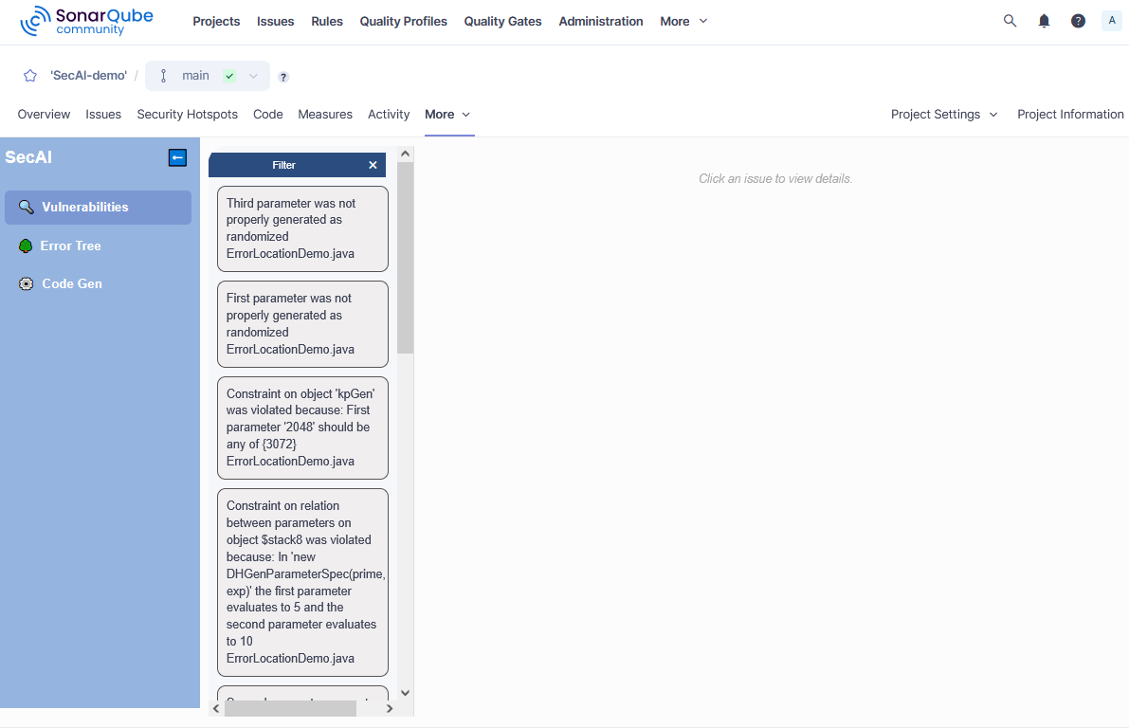Select Vulnerabilities in SecAI sidebar

pos(98,208)
